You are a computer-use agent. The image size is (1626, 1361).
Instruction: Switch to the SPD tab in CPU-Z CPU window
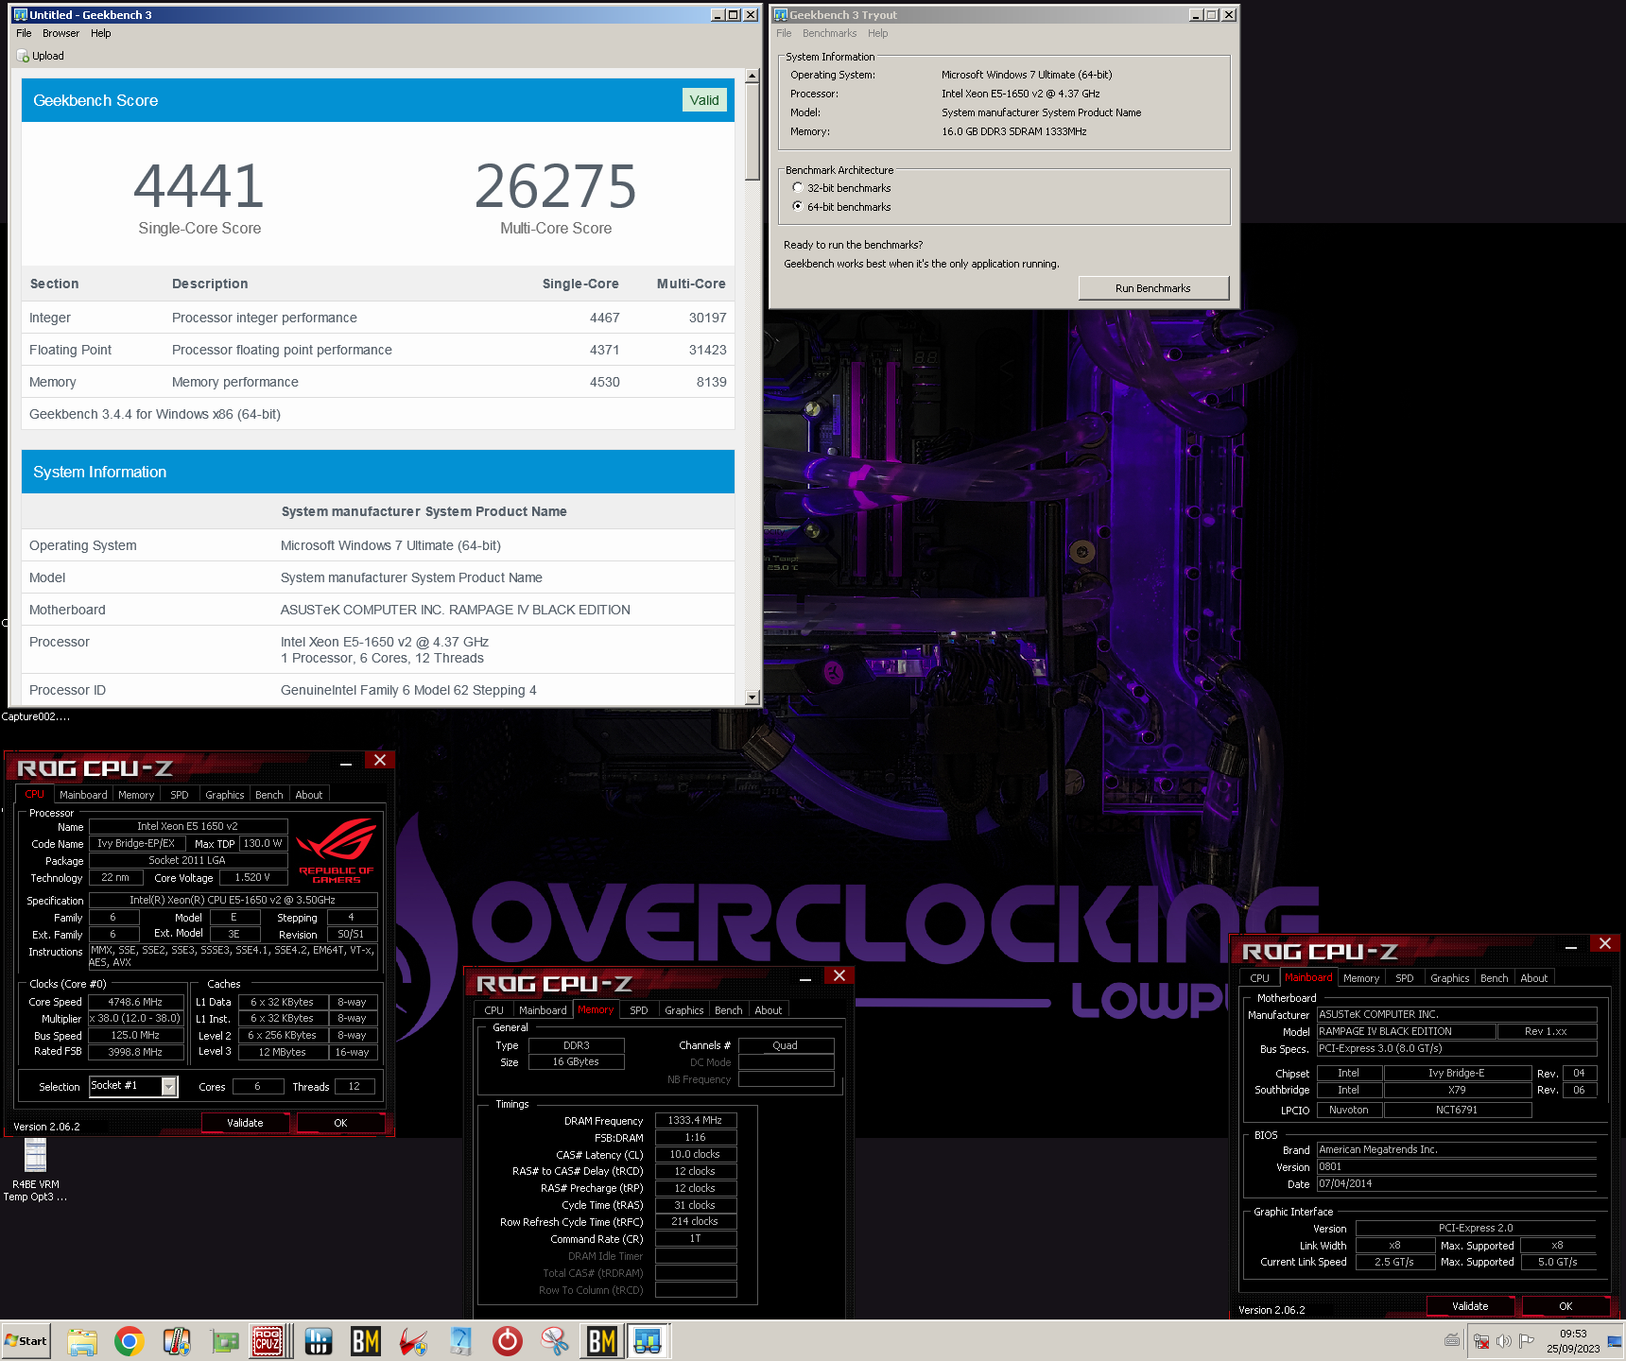click(180, 795)
